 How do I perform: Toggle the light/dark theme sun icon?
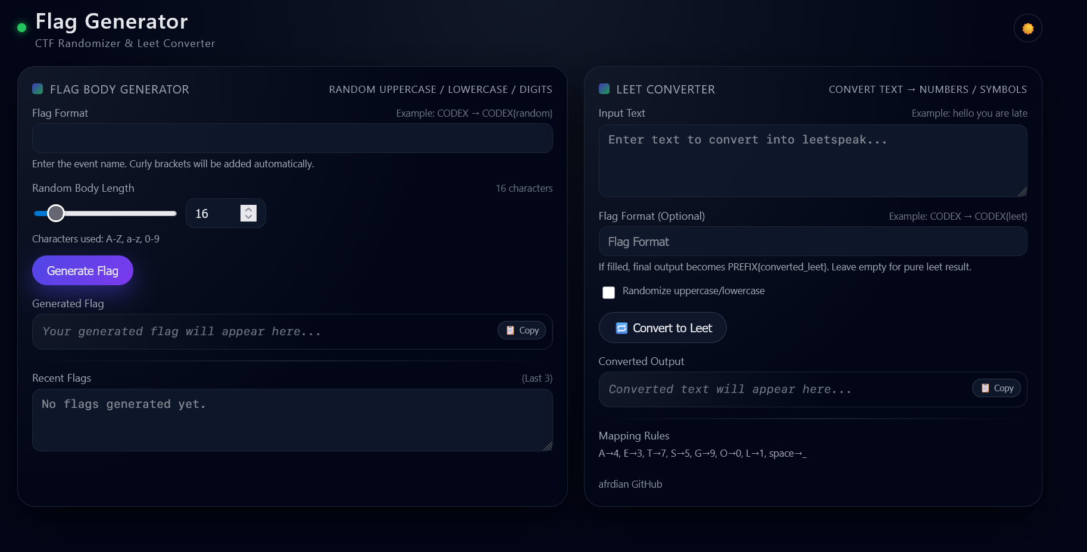pos(1027,29)
